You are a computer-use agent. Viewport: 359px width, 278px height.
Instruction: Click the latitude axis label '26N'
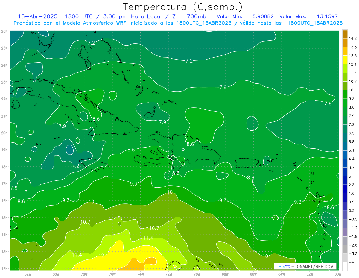coord(4,31)
